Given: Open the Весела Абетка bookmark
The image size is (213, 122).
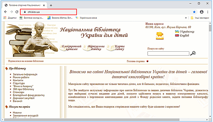Looking at the screenshot, I should coord(60,18).
